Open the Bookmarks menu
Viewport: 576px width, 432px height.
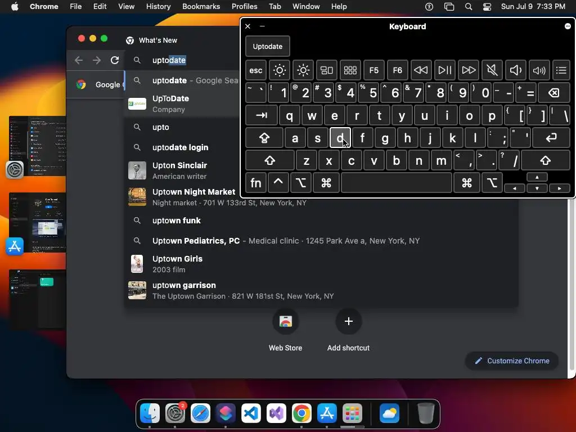[x=201, y=6]
